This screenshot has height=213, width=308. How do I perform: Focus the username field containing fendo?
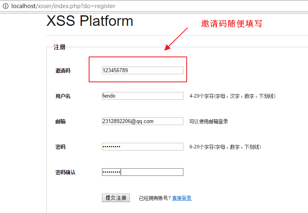click(x=143, y=96)
